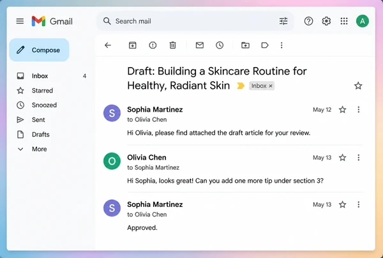
Task: Report conversation as spam
Action: pos(153,45)
